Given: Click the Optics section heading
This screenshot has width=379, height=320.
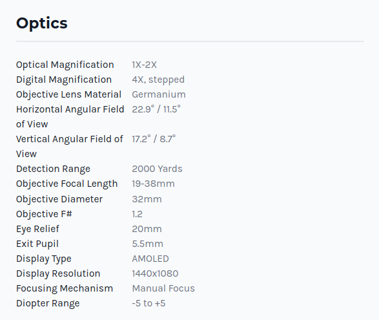Looking at the screenshot, I should pyautogui.click(x=42, y=23).
